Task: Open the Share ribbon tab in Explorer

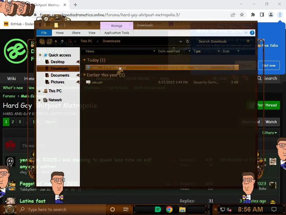Action: point(76,33)
